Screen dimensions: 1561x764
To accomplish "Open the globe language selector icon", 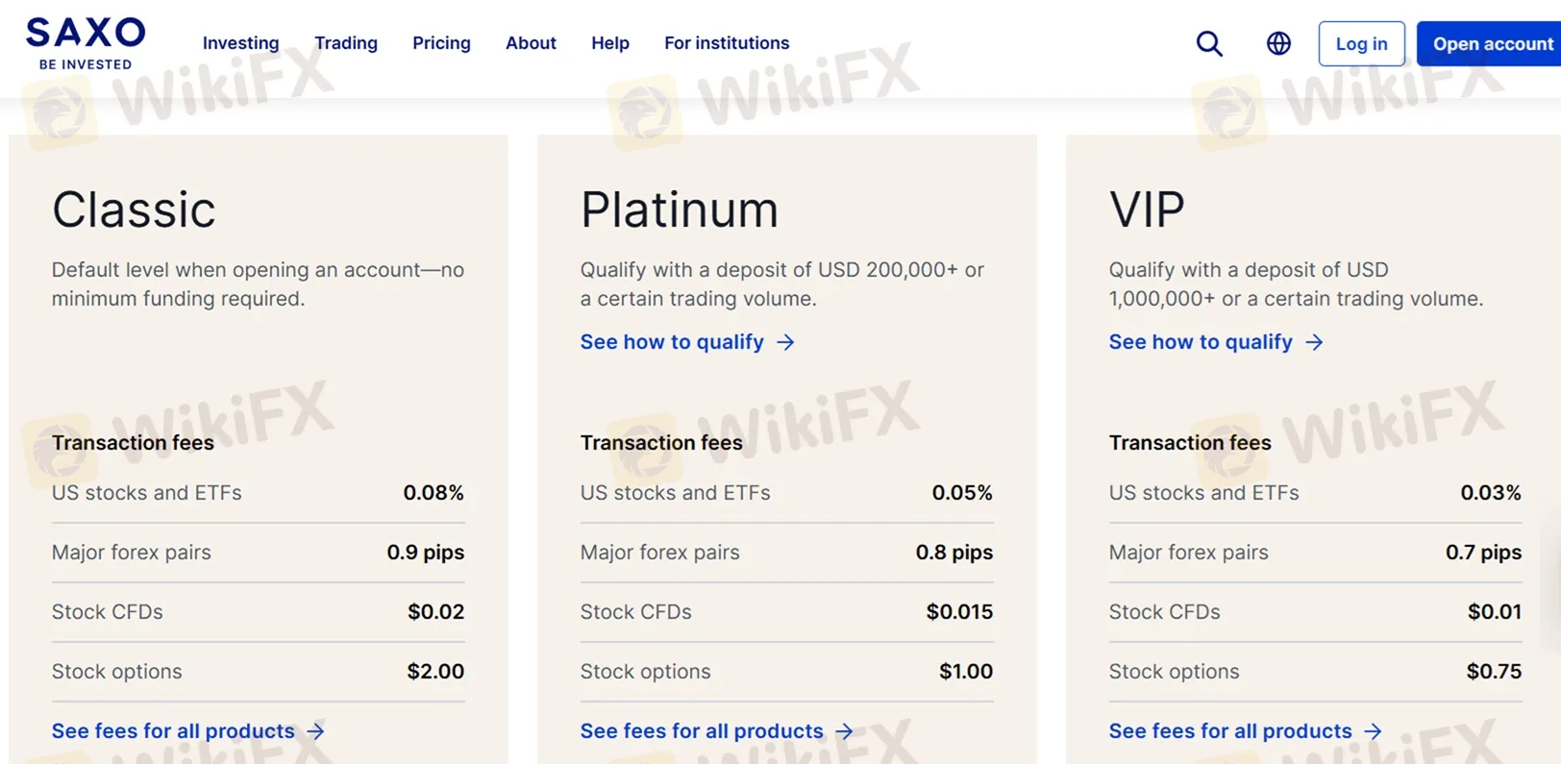I will pos(1278,43).
